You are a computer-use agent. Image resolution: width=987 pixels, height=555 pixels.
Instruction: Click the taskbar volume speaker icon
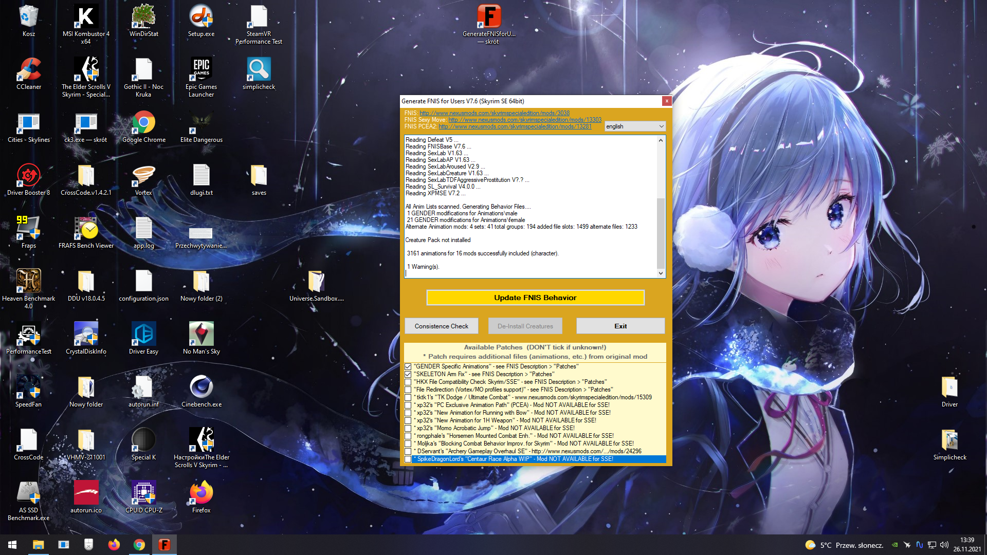tap(944, 545)
